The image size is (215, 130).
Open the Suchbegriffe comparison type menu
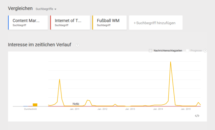46,9
